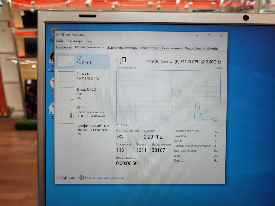
Task: Collapse details with the Меньше arrow
Action: coord(59,178)
